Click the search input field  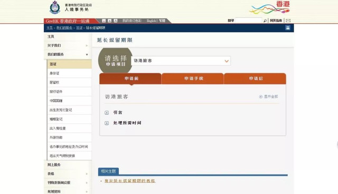coord(248,21)
